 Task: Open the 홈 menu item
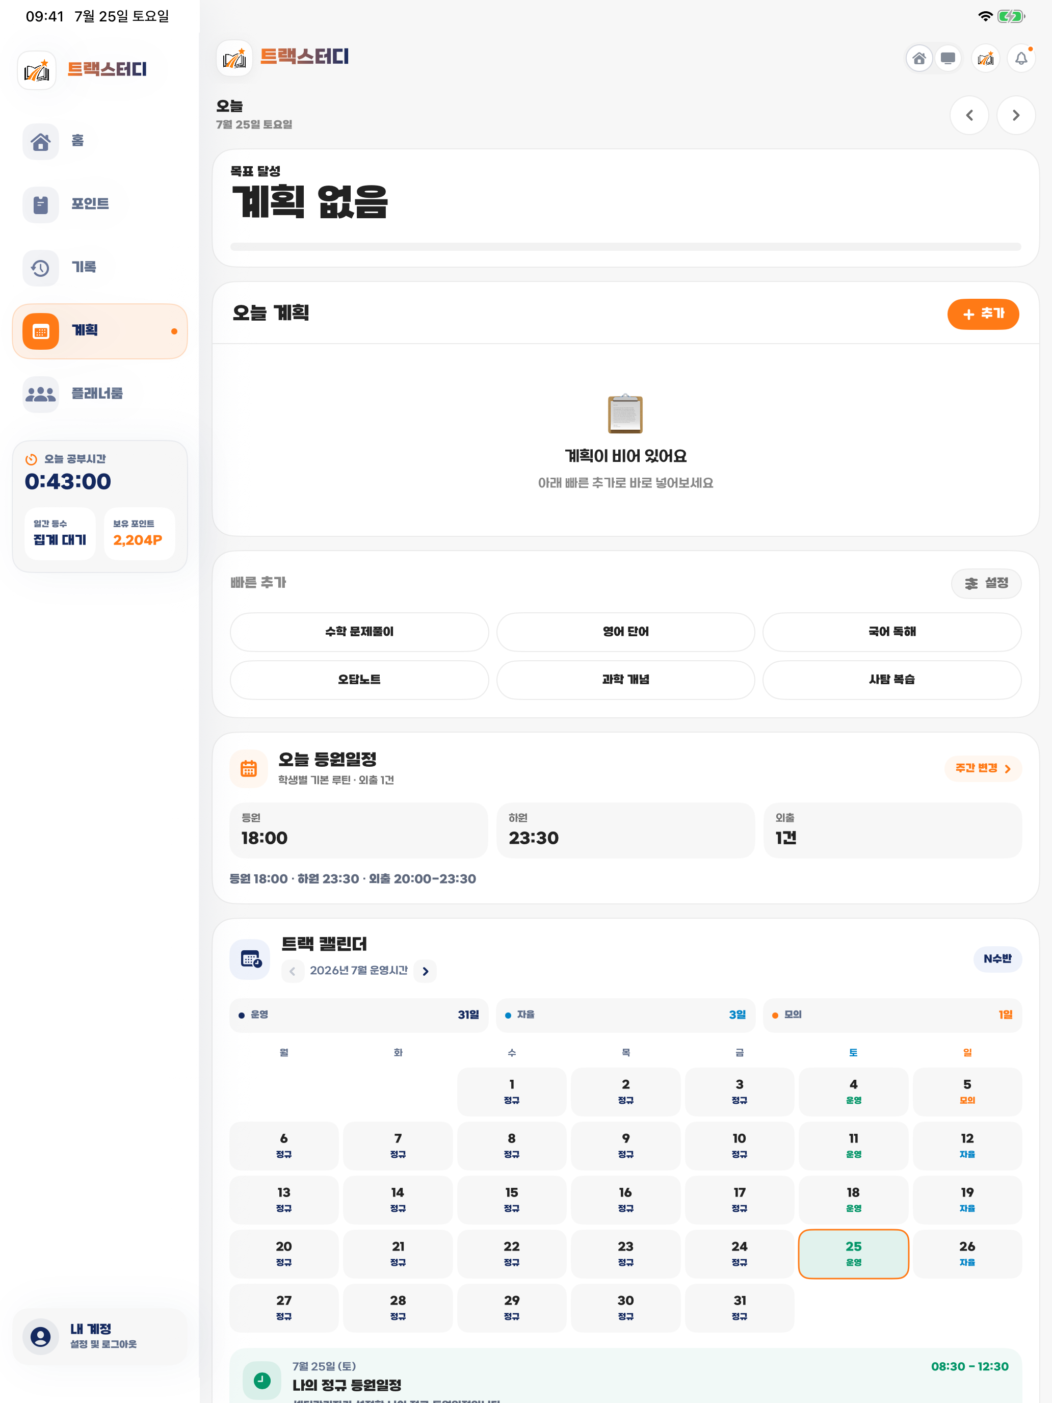point(99,141)
